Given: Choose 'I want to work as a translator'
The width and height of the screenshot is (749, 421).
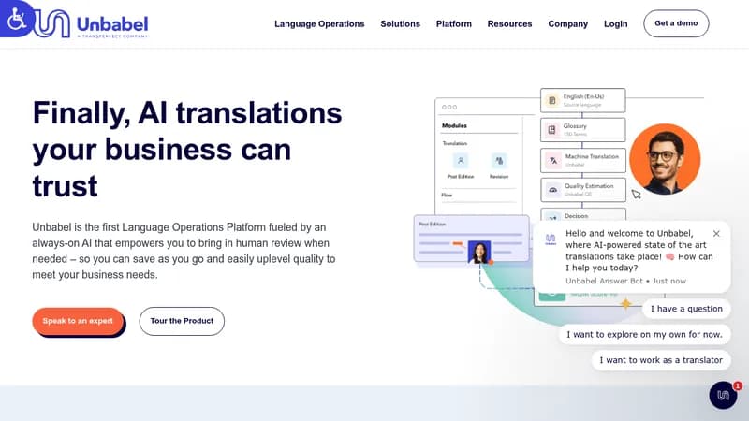Looking at the screenshot, I should [x=661, y=360].
